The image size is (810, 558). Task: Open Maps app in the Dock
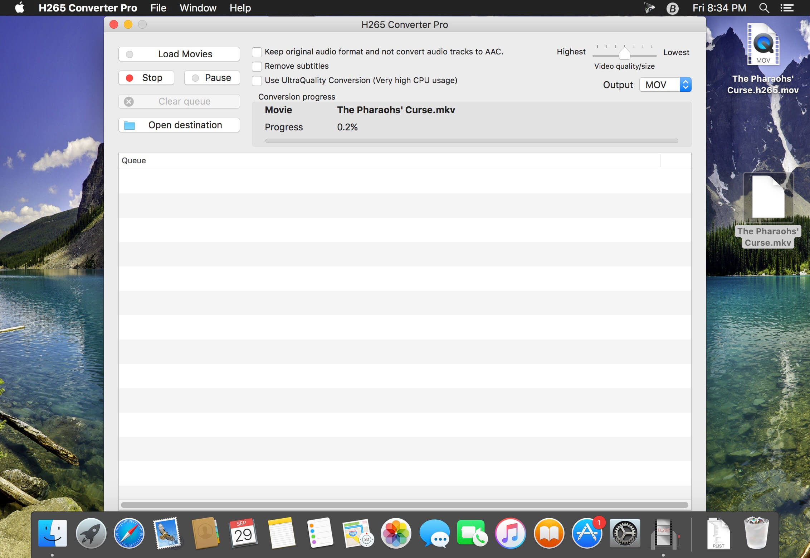click(x=358, y=533)
